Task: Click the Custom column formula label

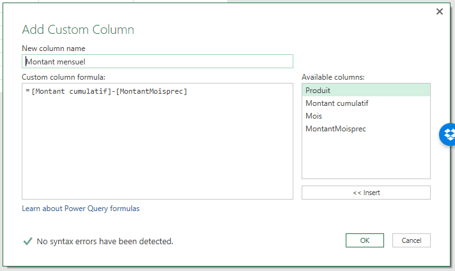Action: [x=63, y=77]
